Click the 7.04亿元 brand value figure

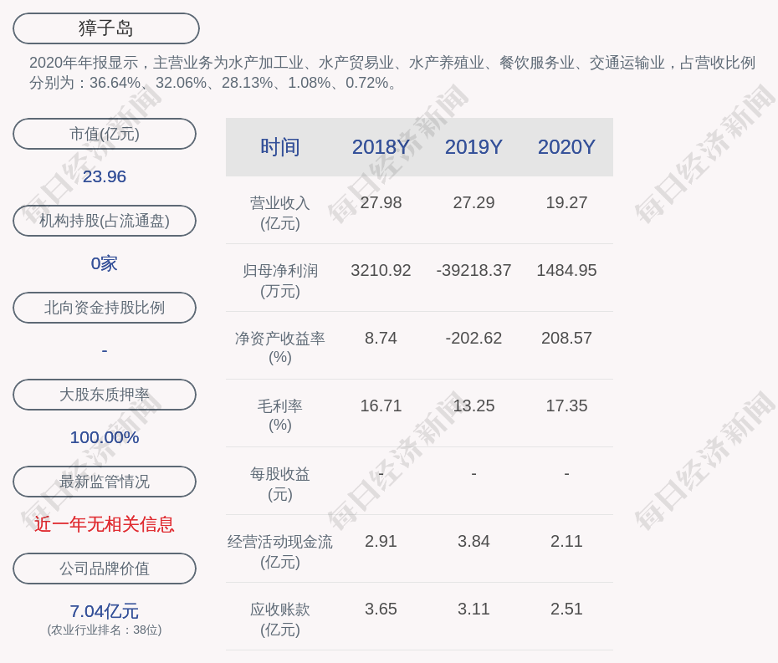[105, 611]
